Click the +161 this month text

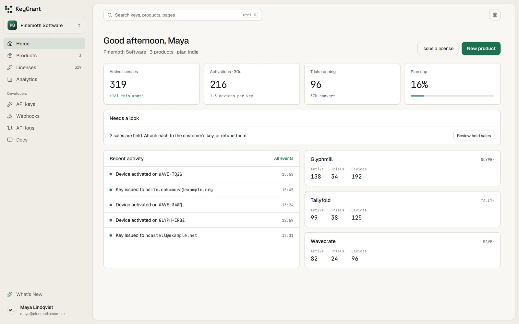coord(127,96)
